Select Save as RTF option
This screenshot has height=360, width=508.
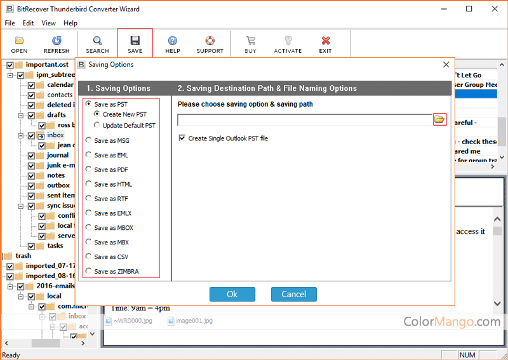88,198
